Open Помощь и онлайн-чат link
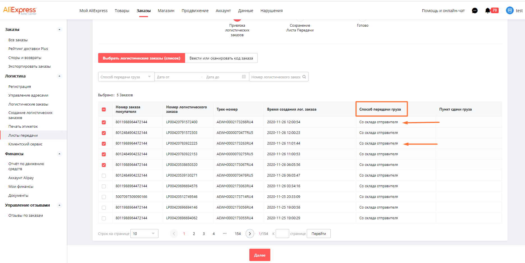 (443, 11)
